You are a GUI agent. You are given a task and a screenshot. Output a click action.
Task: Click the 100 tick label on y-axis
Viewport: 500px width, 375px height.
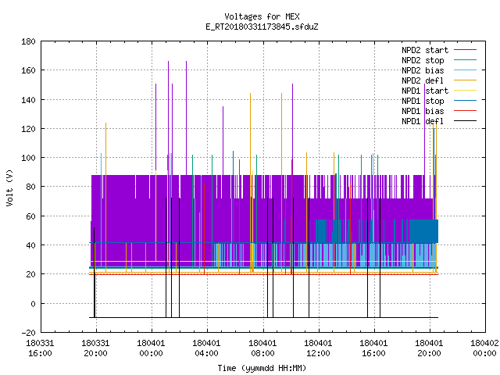(x=28, y=158)
